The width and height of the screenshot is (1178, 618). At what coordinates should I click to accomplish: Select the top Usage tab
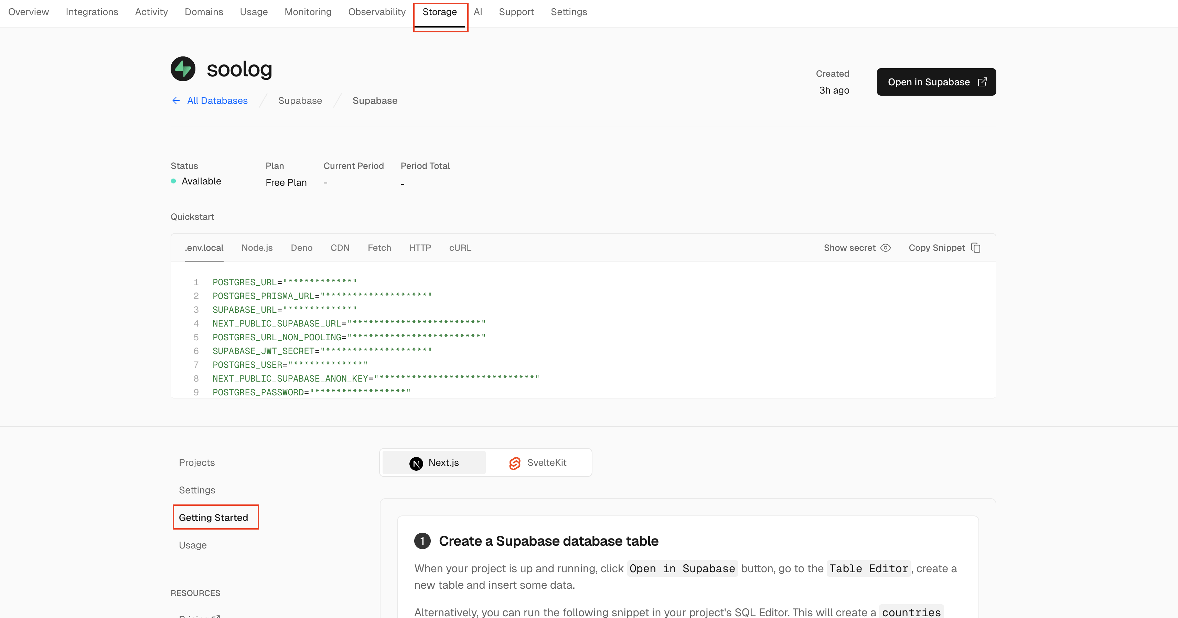tap(254, 12)
